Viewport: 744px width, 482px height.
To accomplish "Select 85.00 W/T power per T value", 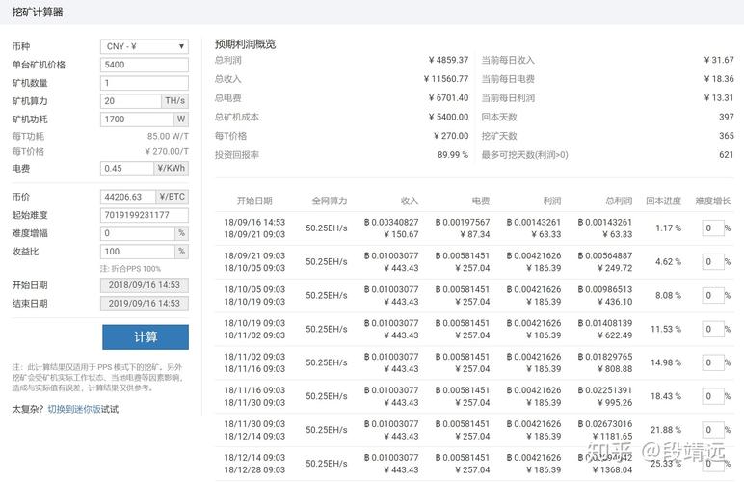I will point(168,136).
